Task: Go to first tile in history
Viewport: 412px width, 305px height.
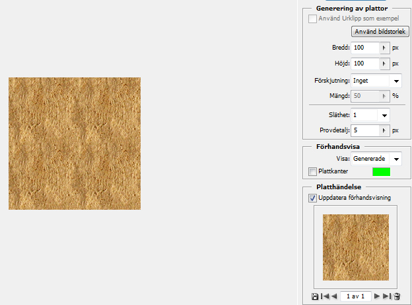Action: [x=325, y=296]
